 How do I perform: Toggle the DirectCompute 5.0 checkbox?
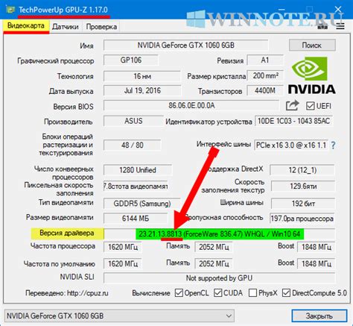coord(286,293)
